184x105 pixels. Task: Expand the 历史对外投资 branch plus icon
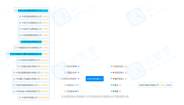point(61,79)
